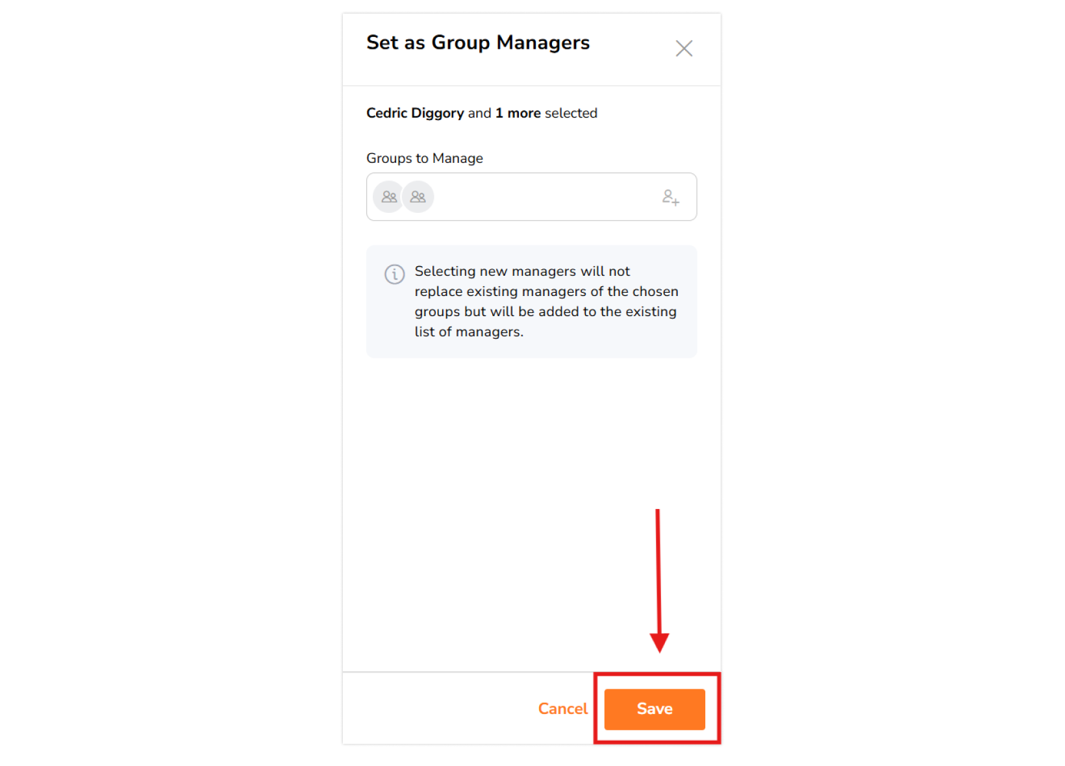
Task: Focus the Groups to Manage input field
Action: click(x=531, y=197)
